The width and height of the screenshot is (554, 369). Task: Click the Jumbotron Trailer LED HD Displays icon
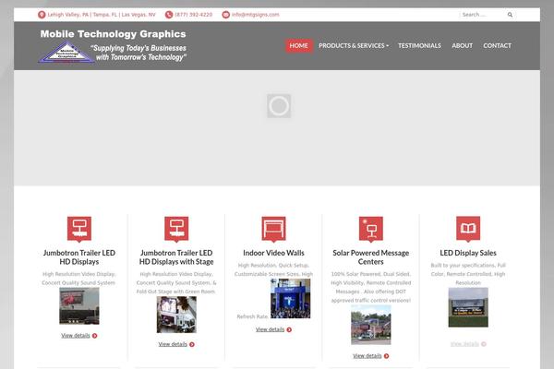79,229
